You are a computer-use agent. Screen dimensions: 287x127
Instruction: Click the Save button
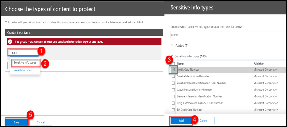coord(17,122)
